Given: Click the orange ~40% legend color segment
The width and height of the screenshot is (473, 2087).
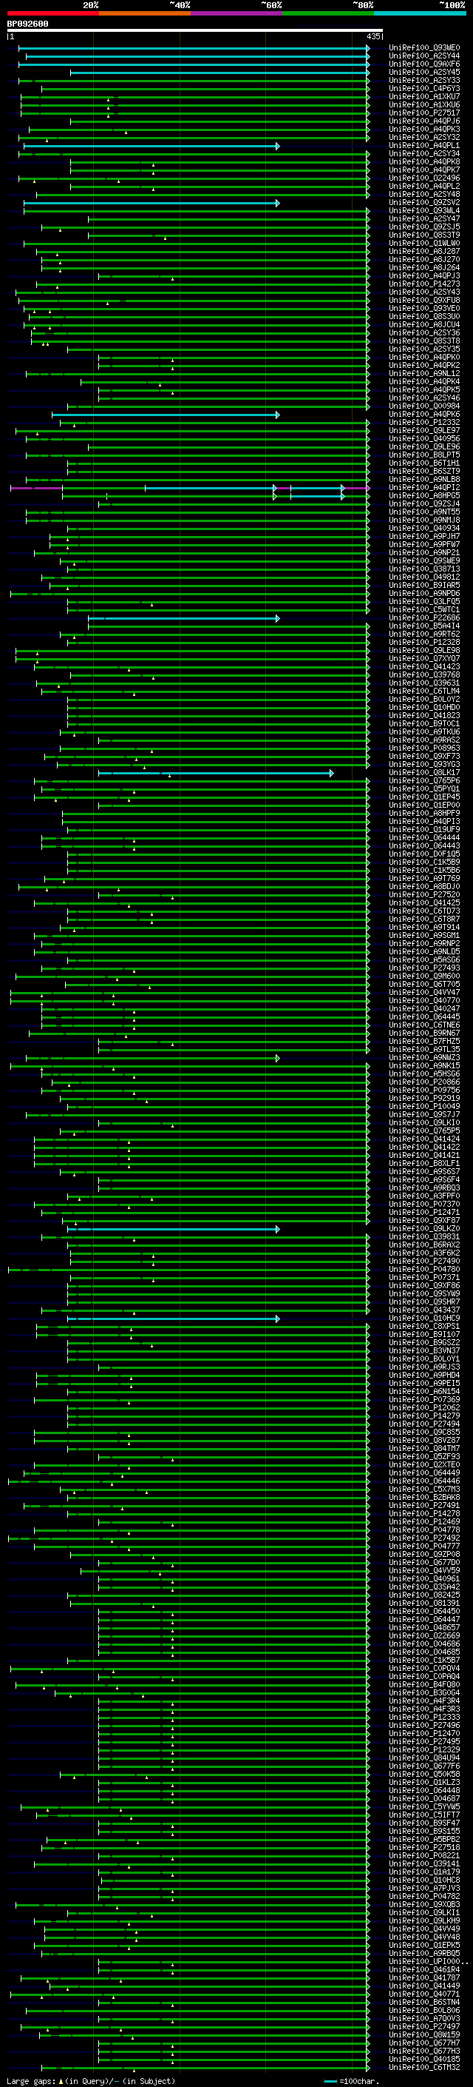Looking at the screenshot, I should coord(145,13).
